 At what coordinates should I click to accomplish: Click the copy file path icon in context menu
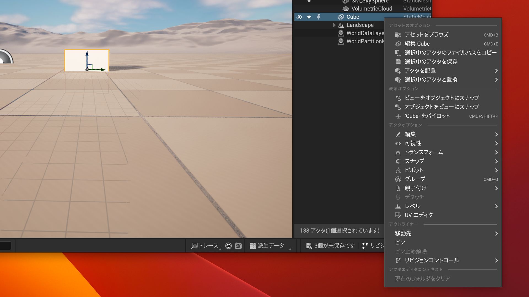coord(398,53)
